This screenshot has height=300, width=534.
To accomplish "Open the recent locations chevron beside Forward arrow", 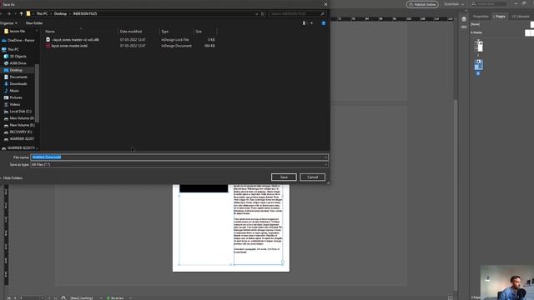I will pyautogui.click(x=15, y=14).
